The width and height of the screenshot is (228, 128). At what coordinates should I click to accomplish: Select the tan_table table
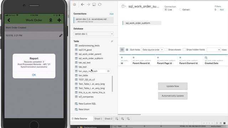pos(83,75)
